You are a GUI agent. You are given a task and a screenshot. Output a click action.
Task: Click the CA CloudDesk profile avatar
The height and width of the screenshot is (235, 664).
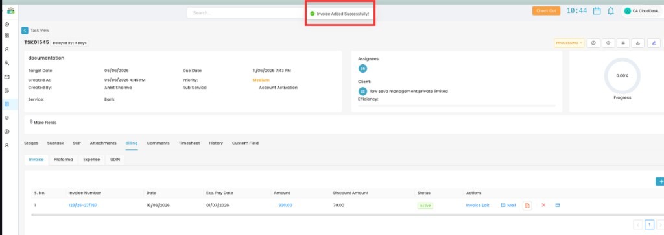click(x=628, y=12)
